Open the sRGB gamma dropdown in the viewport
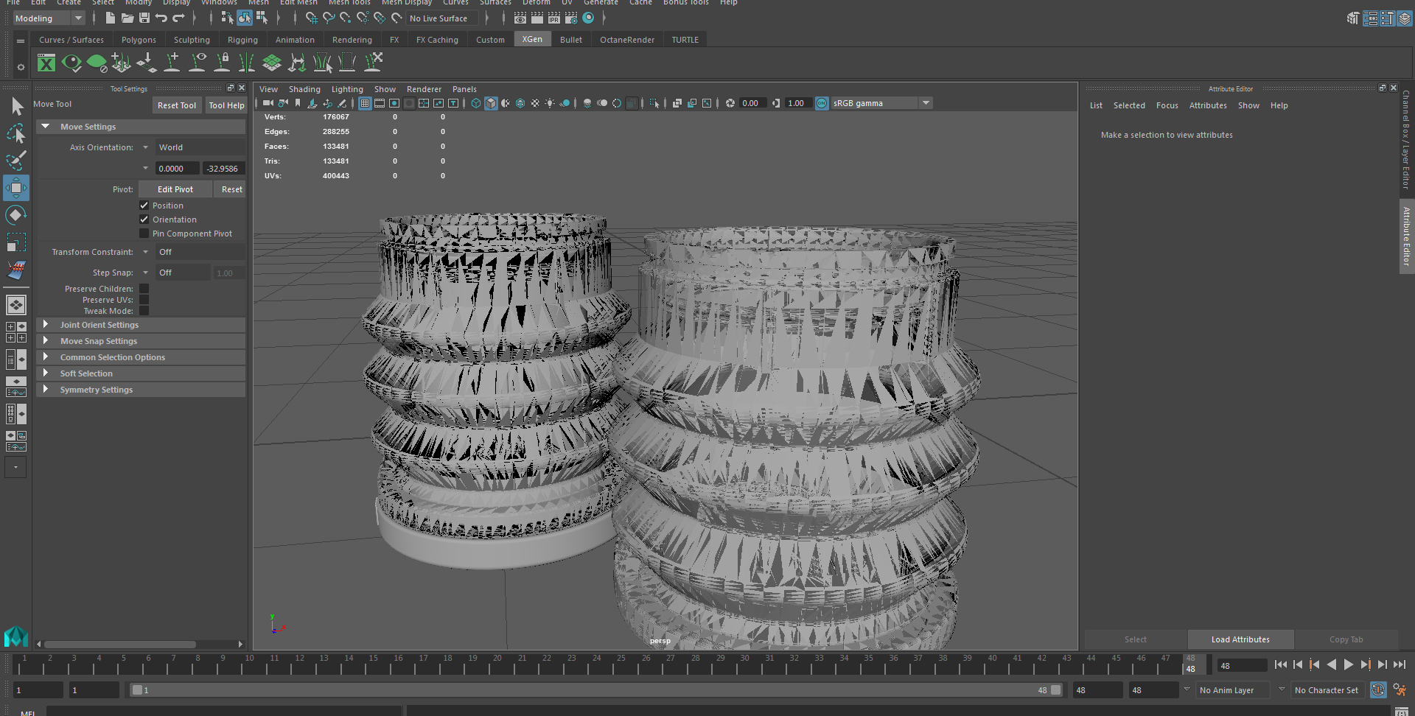The width and height of the screenshot is (1415, 716). click(926, 102)
